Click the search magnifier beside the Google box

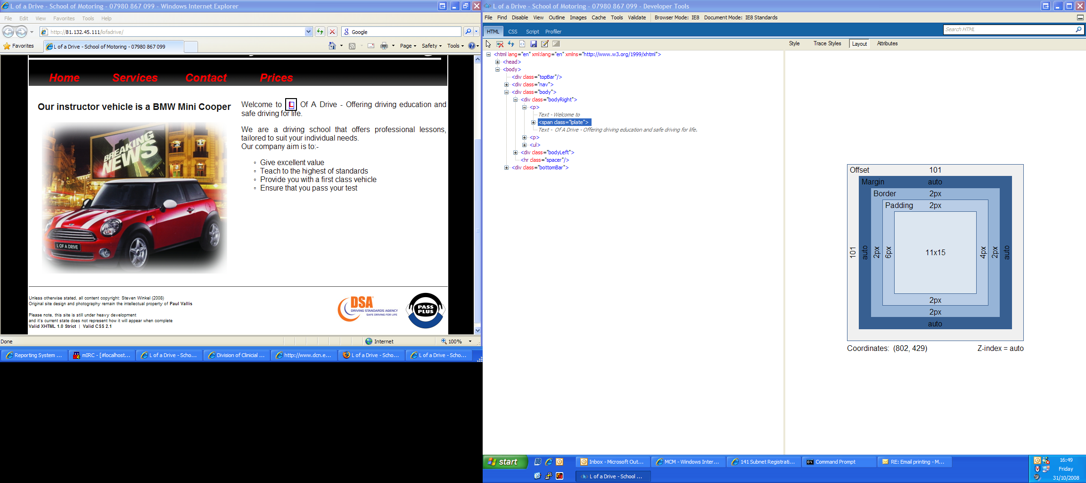[468, 32]
